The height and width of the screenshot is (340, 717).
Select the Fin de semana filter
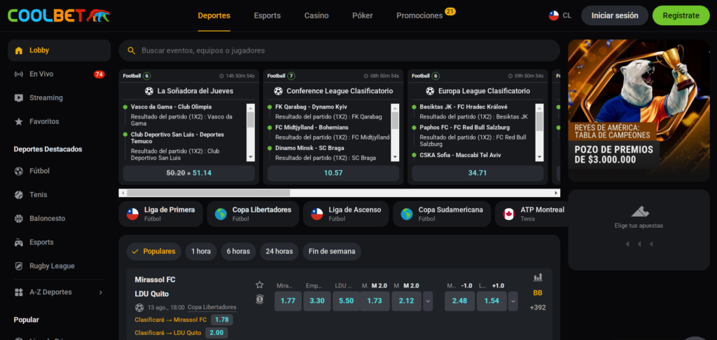pyautogui.click(x=331, y=251)
